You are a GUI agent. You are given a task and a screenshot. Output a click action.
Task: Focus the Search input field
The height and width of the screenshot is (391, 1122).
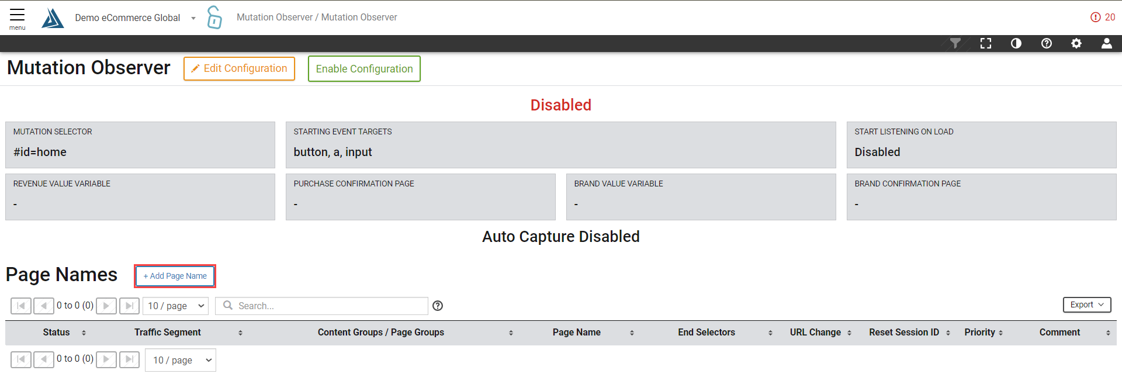(x=322, y=306)
